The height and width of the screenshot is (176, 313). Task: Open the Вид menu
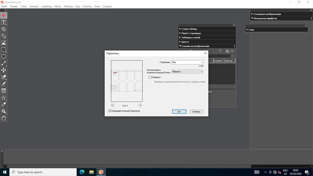[78, 6]
